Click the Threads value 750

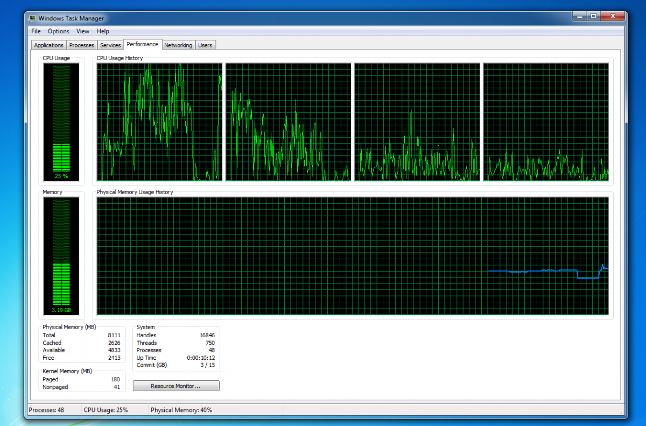210,343
